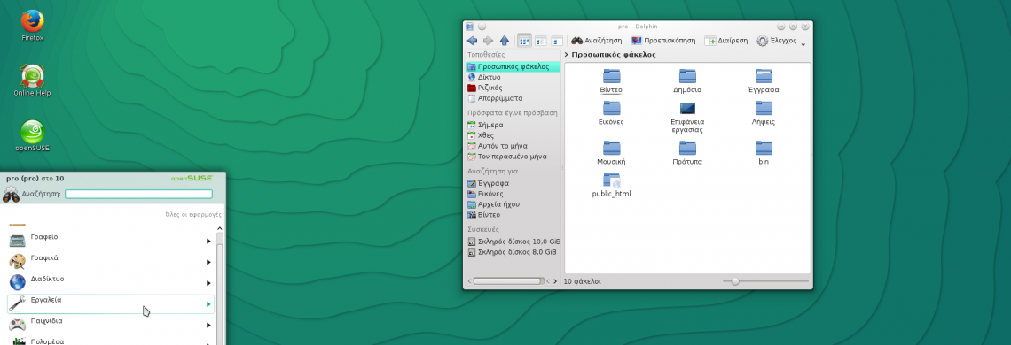The image size is (1011, 345).
Task: Expand the Γραφείο submenu arrow
Action: pos(208,241)
